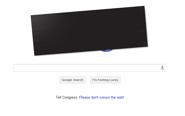
Task: Open the blacked-out Google logo doodle
Action: 89,31
